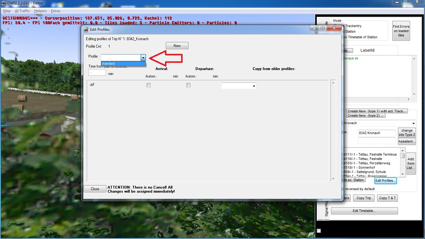The height and width of the screenshot is (239, 425).
Task: Click Find Errors on loaded tiles button
Action: pos(401,31)
